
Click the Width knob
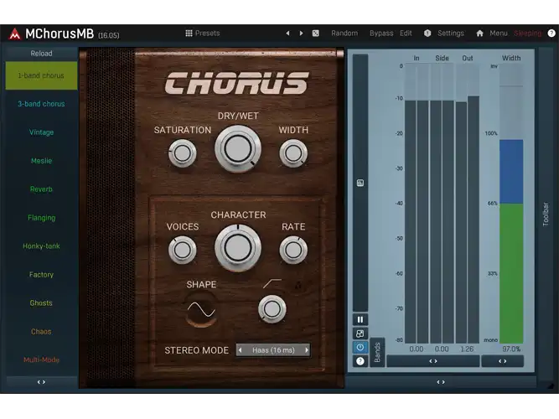[293, 153]
